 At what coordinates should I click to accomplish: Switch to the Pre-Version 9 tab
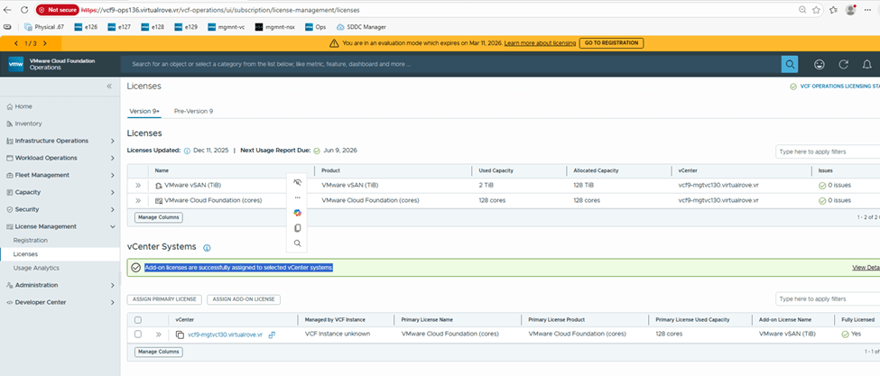click(193, 111)
